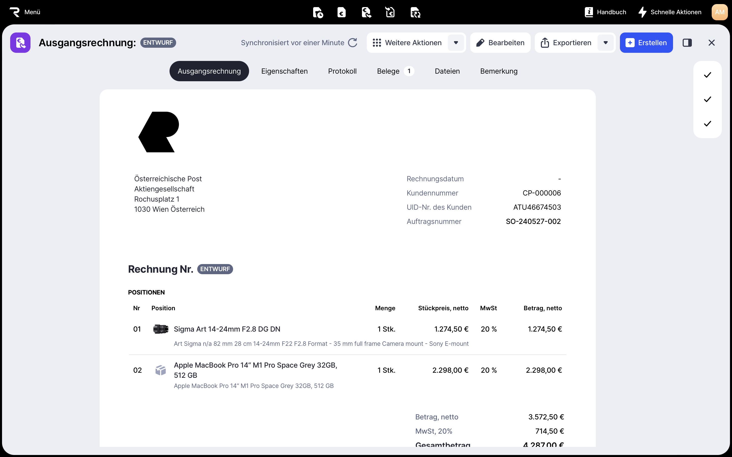
Task: Open the document with clock icon
Action: 318,12
